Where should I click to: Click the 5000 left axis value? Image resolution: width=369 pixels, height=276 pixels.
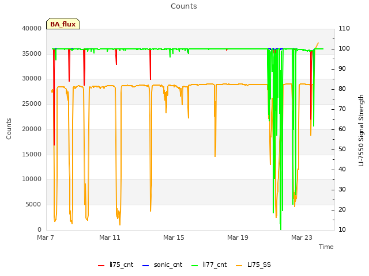click(x=33, y=205)
